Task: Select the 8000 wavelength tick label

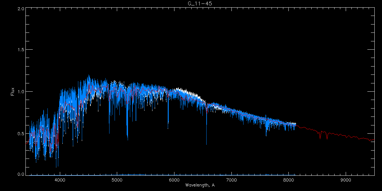Action: point(288,180)
